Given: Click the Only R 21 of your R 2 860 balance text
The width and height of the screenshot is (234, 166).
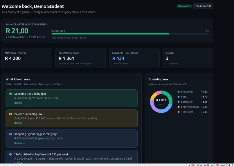Looking at the screenshot, I should pyautogui.click(x=56, y=118).
